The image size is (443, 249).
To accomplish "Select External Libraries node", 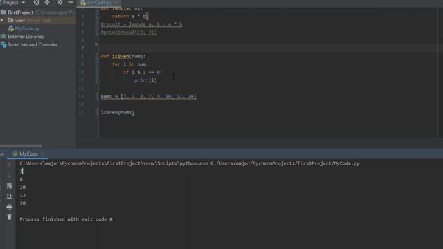I will click(x=26, y=37).
